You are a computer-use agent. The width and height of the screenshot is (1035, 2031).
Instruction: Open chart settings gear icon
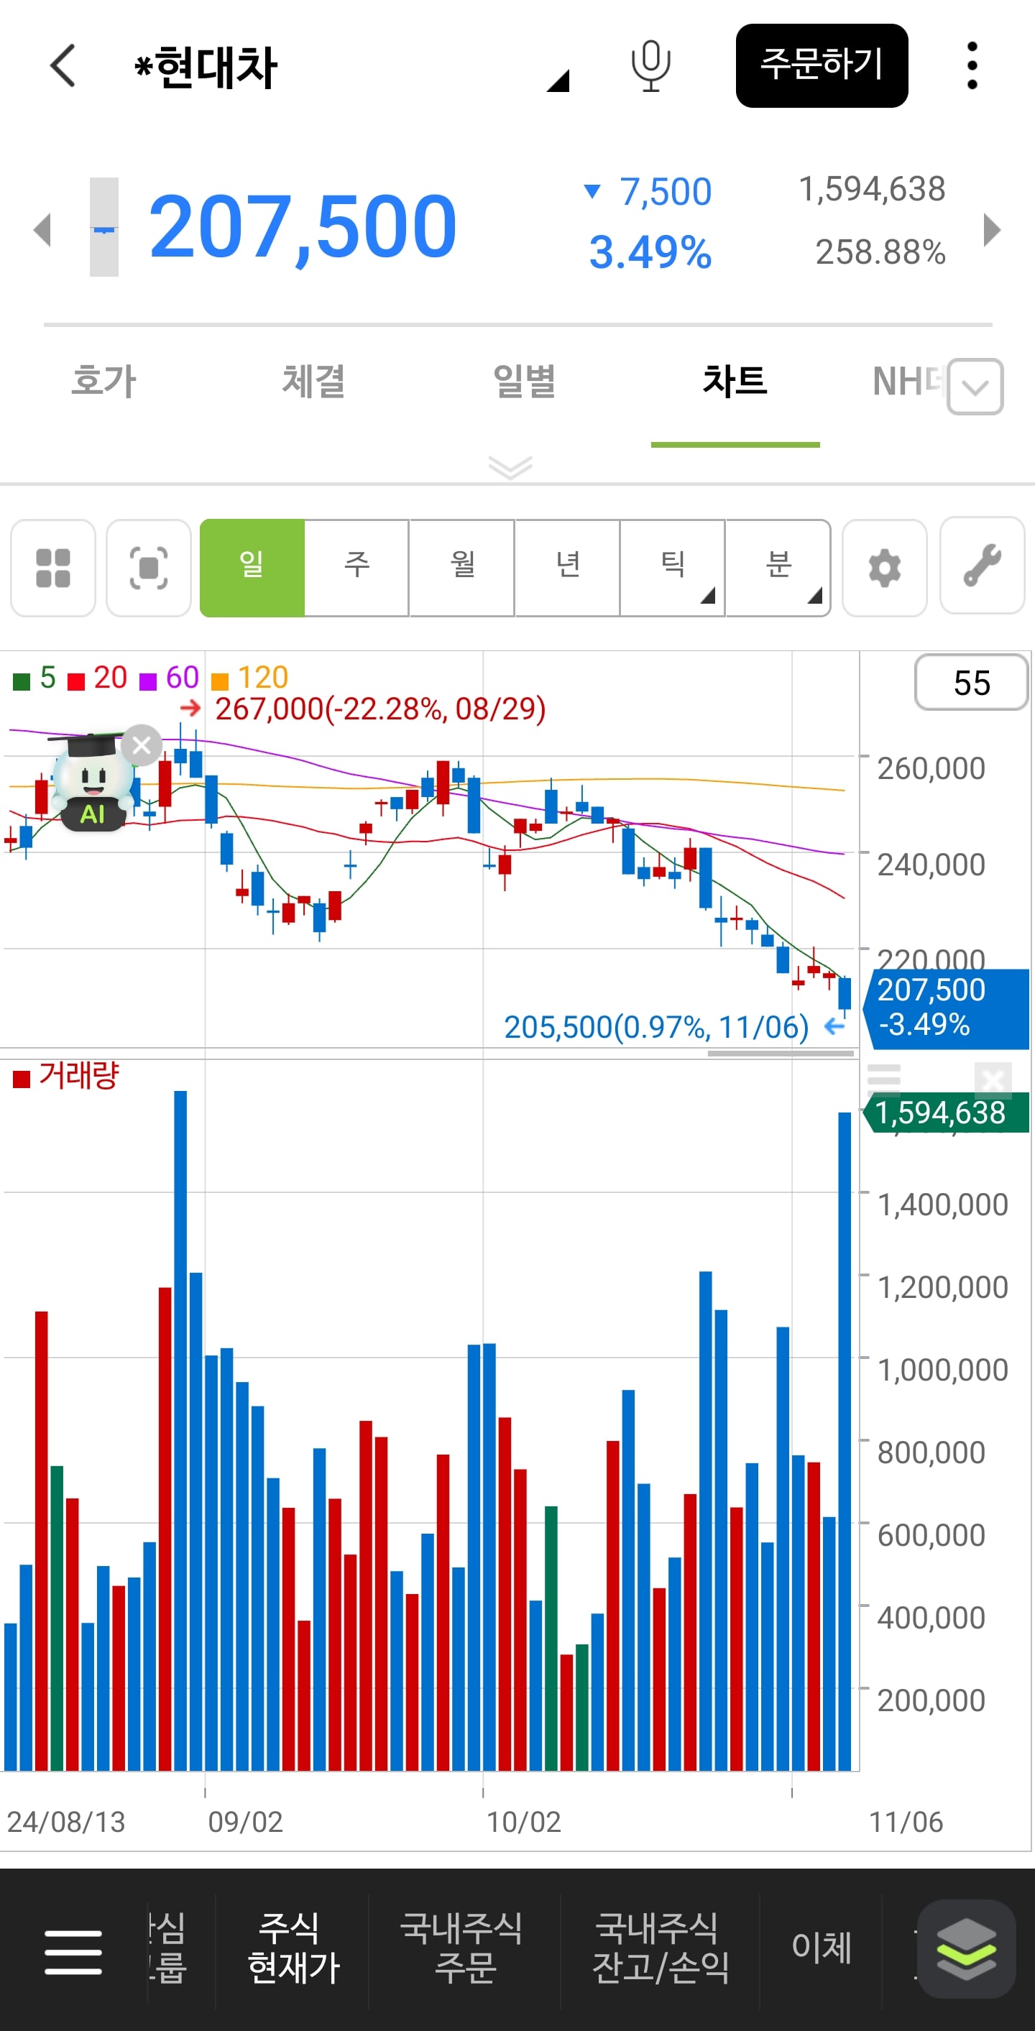click(x=885, y=568)
